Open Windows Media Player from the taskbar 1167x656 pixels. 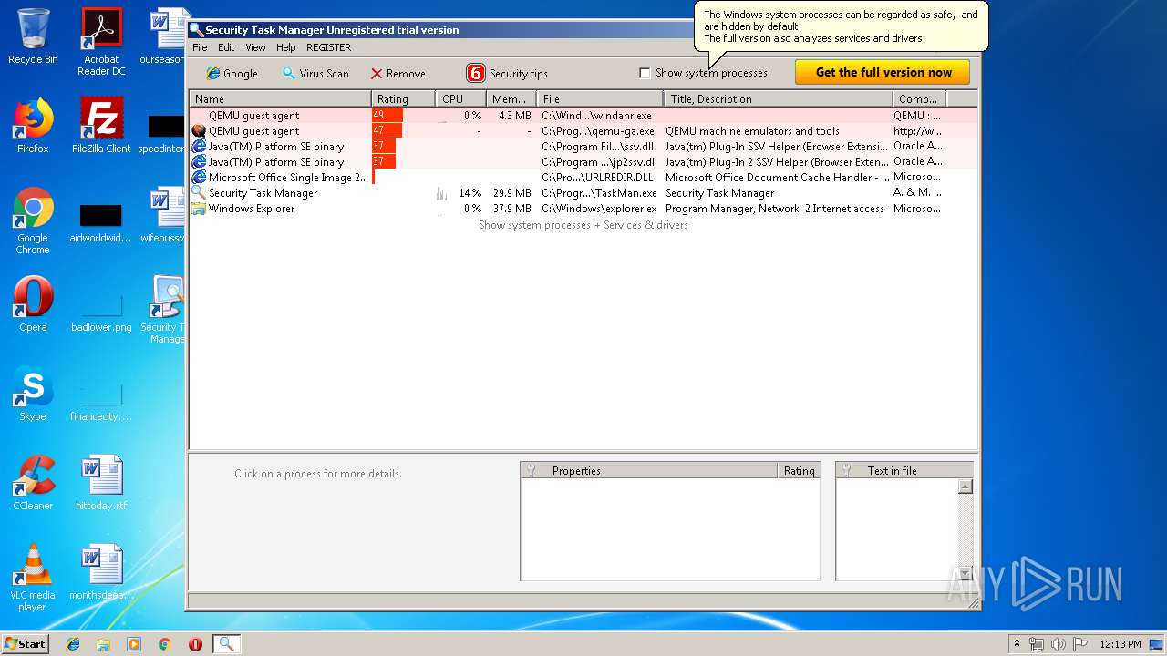[x=134, y=644]
